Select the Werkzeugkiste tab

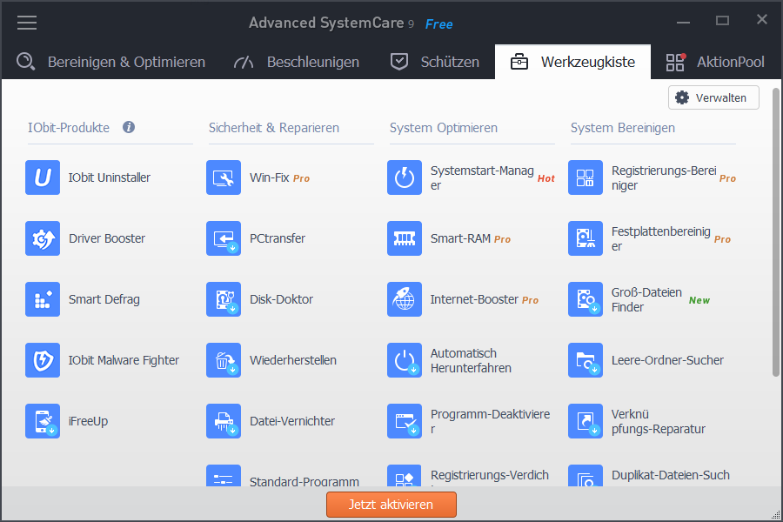click(572, 62)
